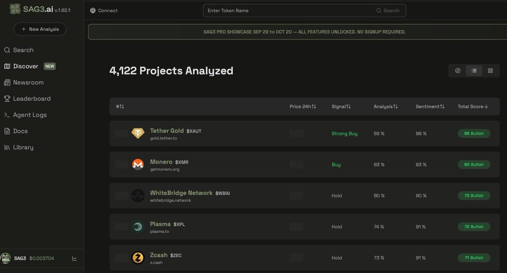Sort projects by Sentiment column
Viewport: 507px width, 273px height.
pos(430,107)
